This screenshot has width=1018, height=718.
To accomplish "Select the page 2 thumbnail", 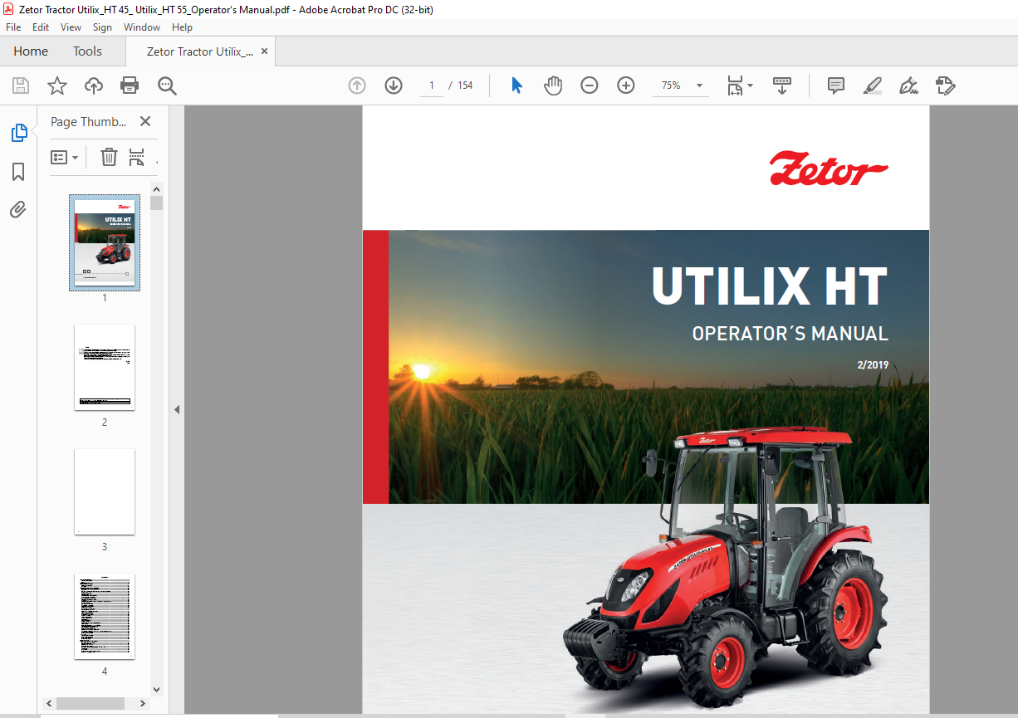I will pyautogui.click(x=105, y=367).
